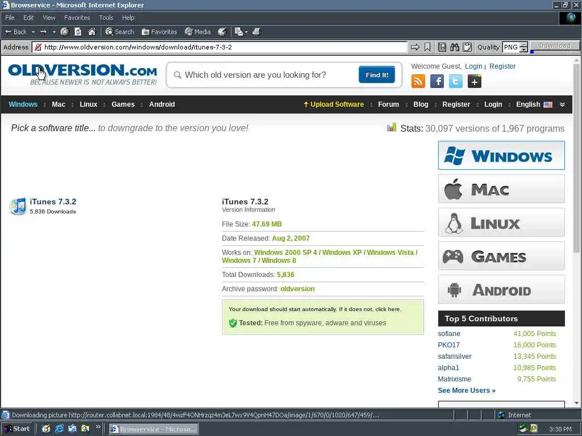Open the Edit menu

pos(28,18)
